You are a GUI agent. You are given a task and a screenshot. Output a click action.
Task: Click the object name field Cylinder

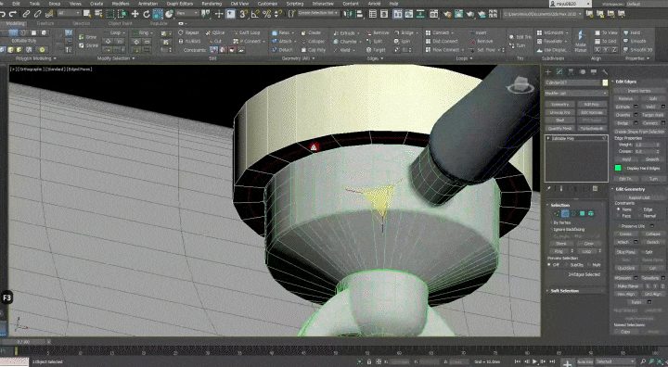(572, 82)
